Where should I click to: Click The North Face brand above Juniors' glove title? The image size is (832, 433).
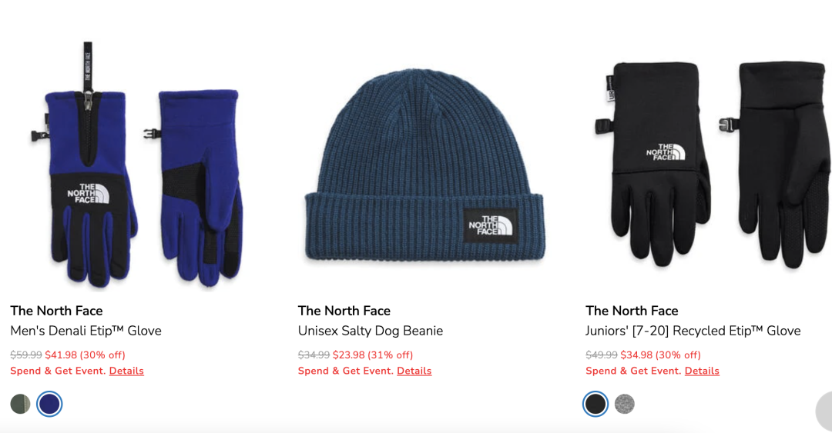(632, 311)
